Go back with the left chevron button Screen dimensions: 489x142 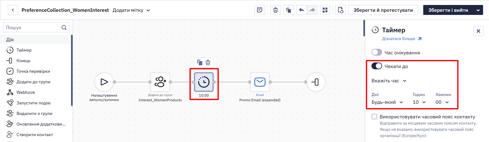coord(13,10)
